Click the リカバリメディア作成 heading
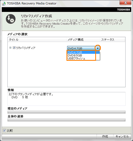133x141 pixels. (x=36, y=16)
